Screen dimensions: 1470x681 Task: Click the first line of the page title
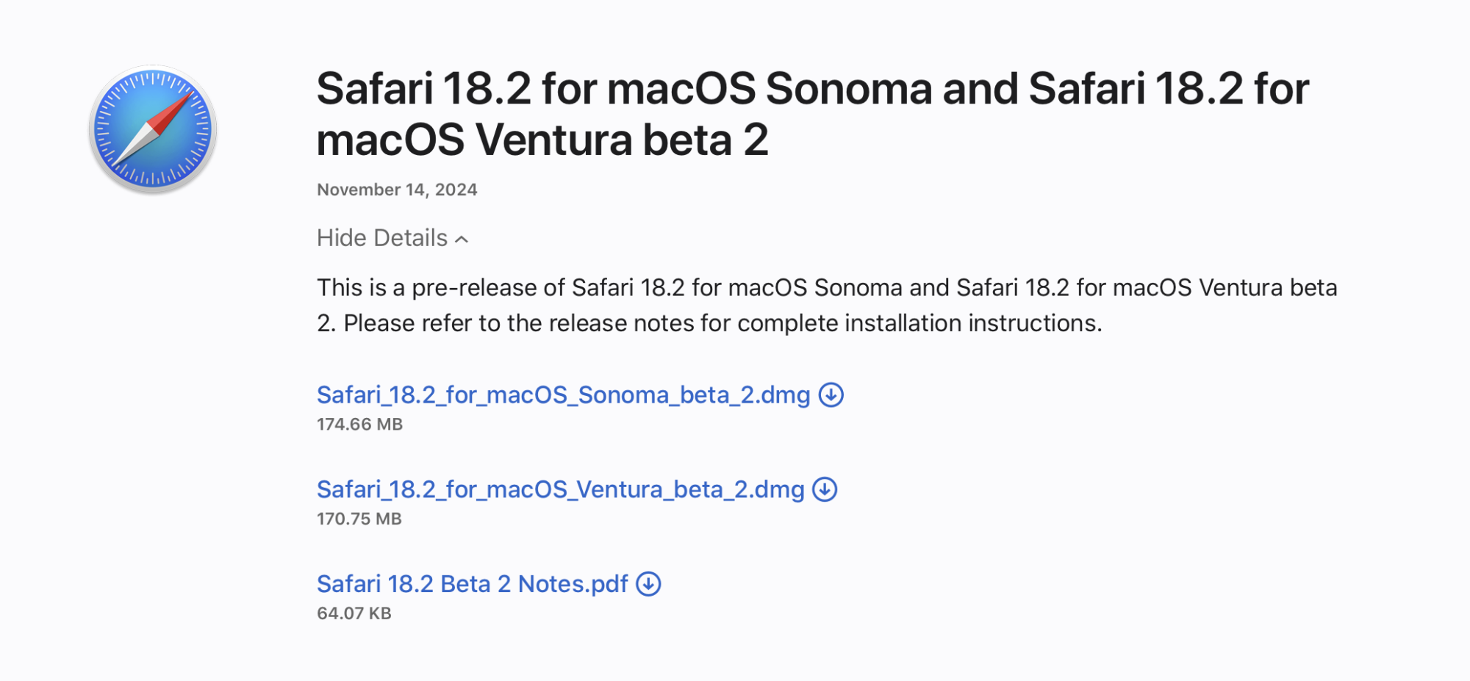pyautogui.click(x=812, y=89)
